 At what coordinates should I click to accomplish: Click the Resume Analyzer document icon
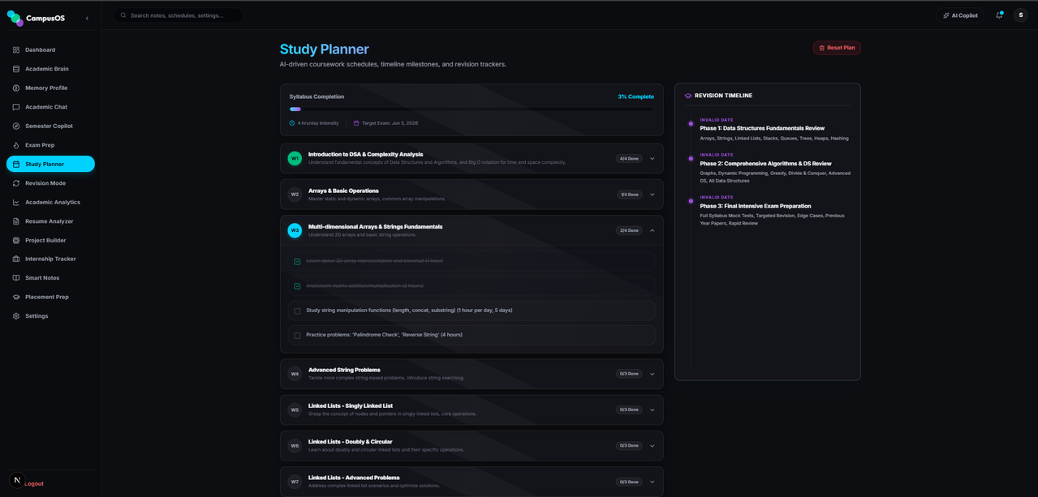(16, 221)
